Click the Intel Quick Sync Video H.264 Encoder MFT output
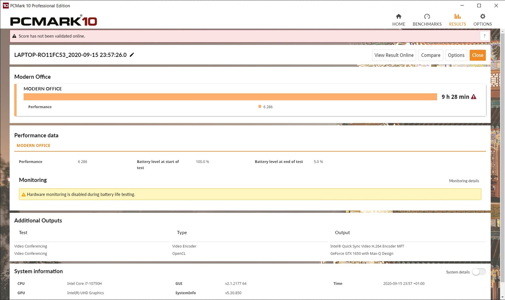Viewport: 505px width, 300px height. 367,246
